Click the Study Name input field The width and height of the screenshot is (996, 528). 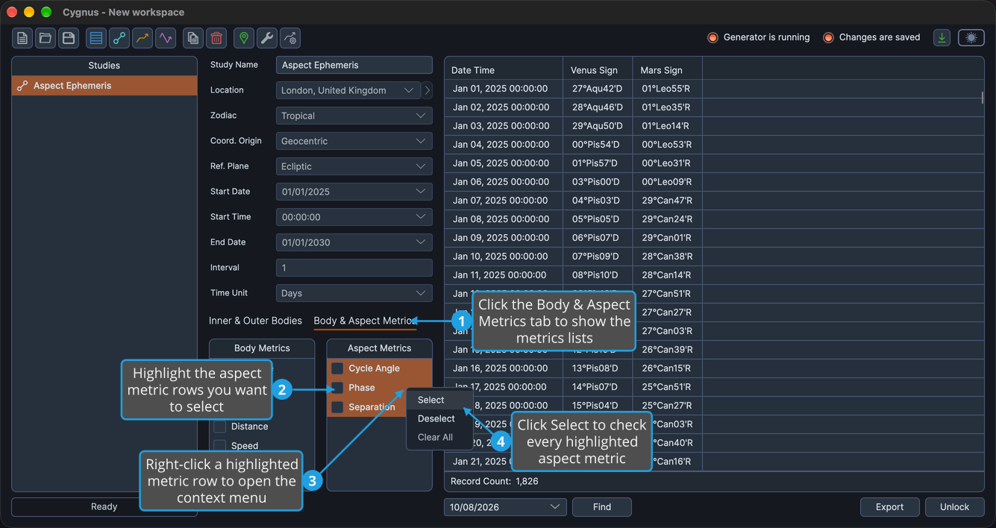[354, 65]
